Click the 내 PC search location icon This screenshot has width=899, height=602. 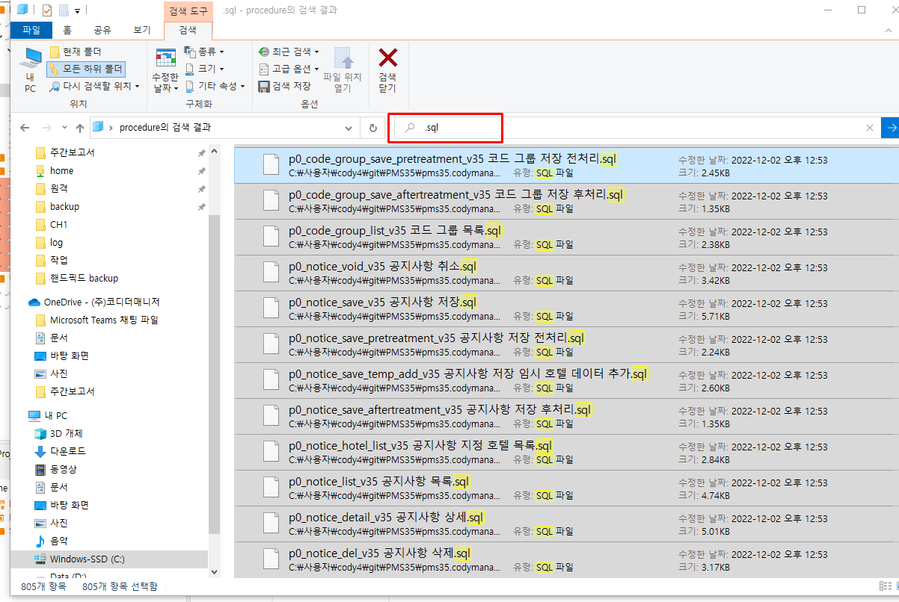point(31,71)
